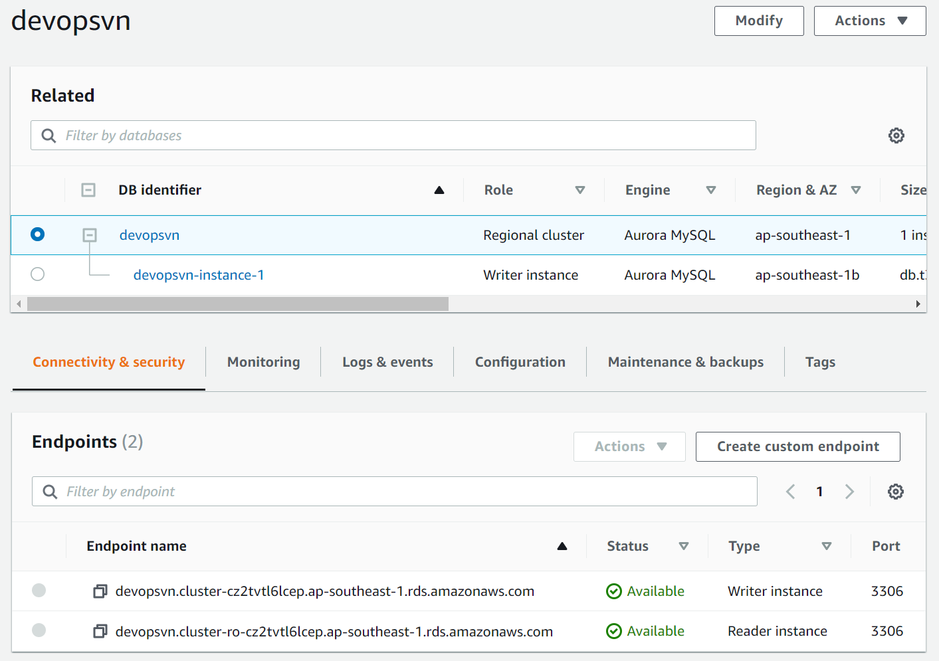
Task: Select the writer endpoint radio button
Action: point(39,591)
